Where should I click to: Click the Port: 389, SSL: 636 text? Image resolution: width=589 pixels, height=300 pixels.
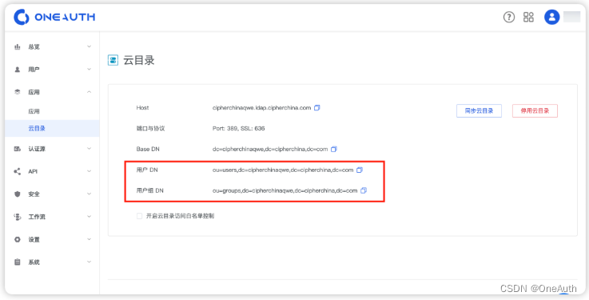point(238,129)
